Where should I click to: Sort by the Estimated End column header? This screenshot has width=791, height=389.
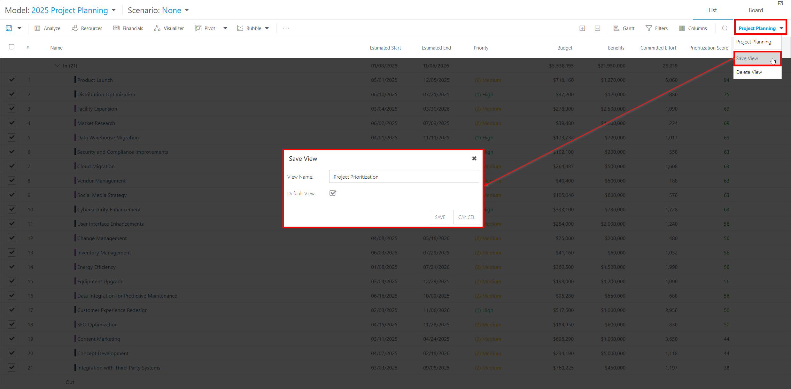point(436,48)
